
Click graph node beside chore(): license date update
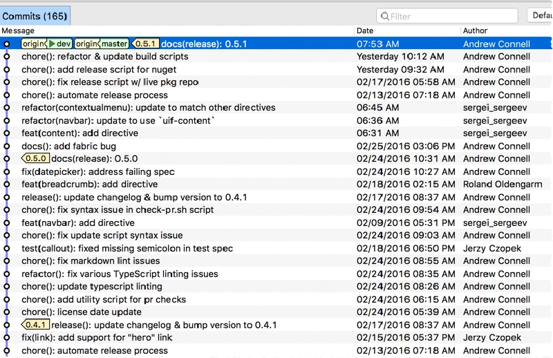(x=6, y=312)
